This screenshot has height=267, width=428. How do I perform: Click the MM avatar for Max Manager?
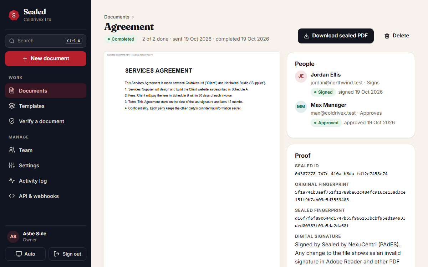pyautogui.click(x=301, y=106)
